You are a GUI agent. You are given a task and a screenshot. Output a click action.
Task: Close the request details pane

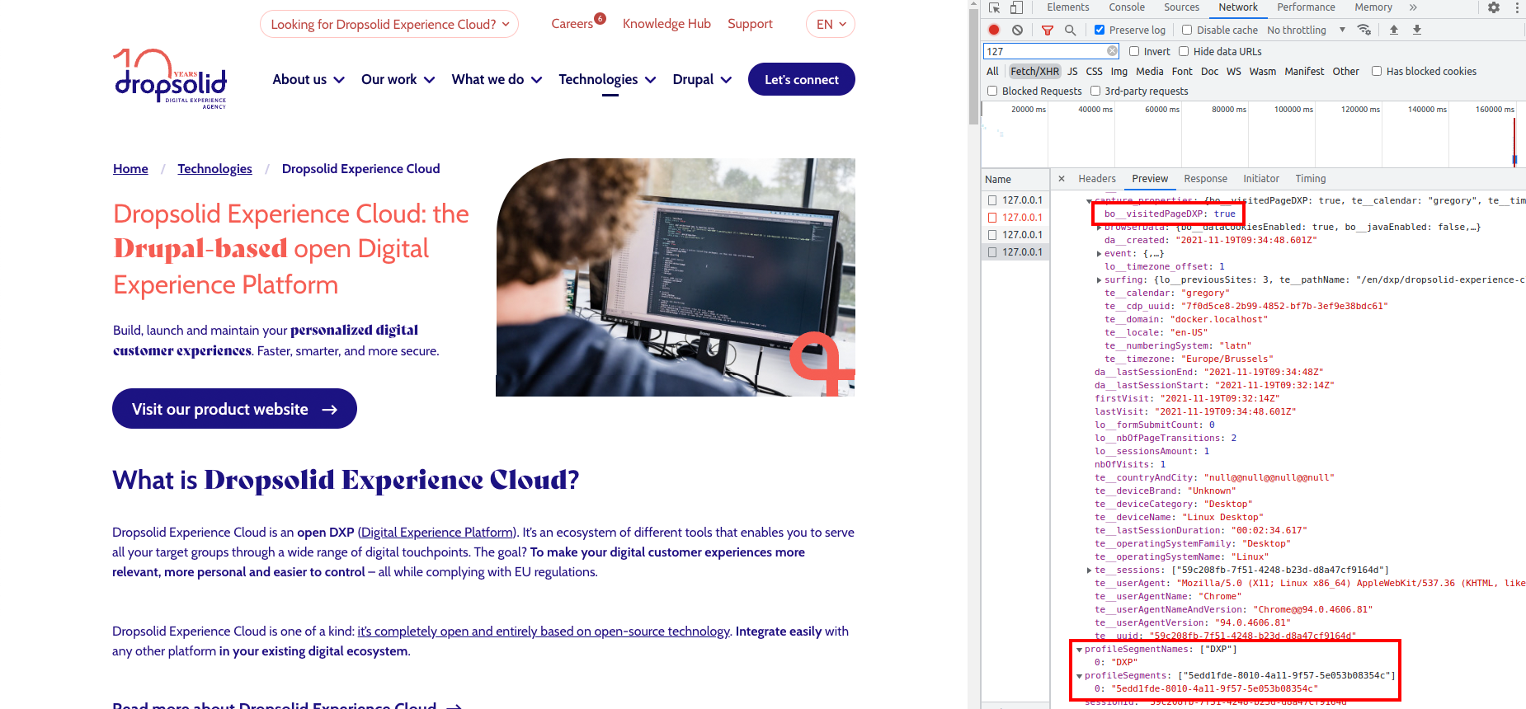pyautogui.click(x=1062, y=179)
